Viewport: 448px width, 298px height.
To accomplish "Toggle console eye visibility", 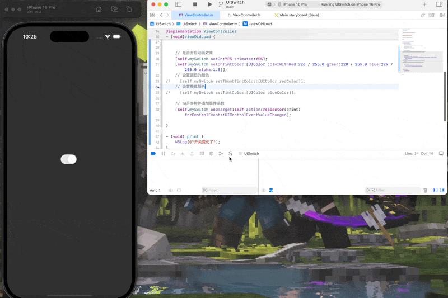I will (x=263, y=190).
